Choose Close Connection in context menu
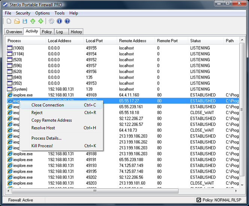This screenshot has width=249, height=206. (x=61, y=105)
